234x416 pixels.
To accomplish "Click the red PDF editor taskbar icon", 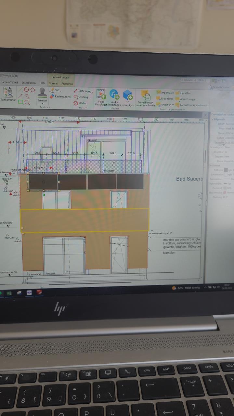I will (x=39, y=292).
